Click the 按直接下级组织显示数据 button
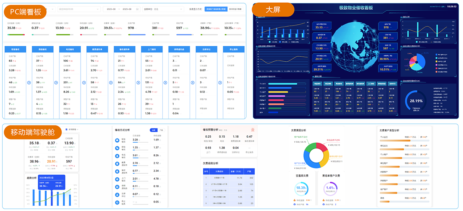 (216, 9)
